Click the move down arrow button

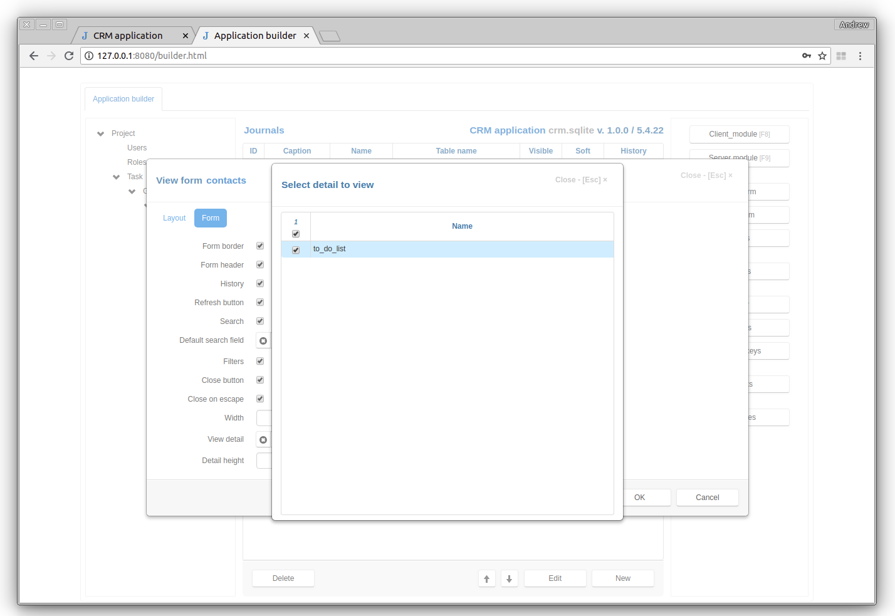[509, 578]
